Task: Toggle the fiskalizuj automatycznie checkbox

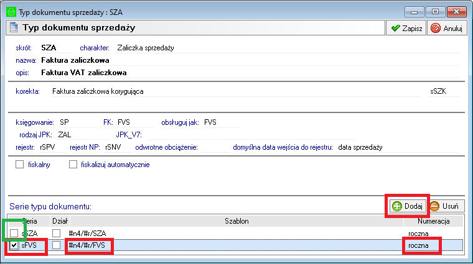Action: click(x=74, y=165)
